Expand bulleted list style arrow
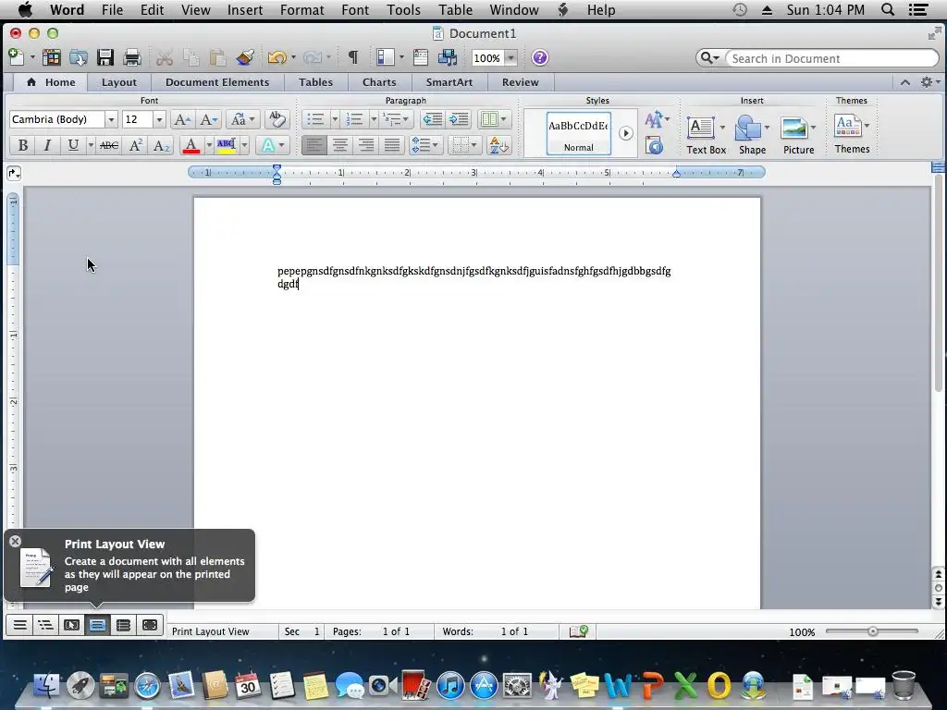This screenshot has width=947, height=710. pos(335,119)
